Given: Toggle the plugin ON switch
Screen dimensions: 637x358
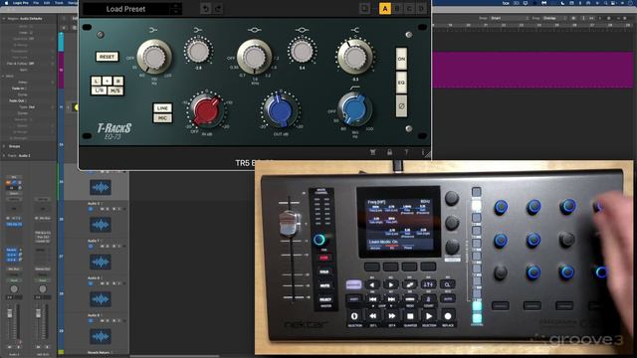Looking at the screenshot, I should coord(401,59).
